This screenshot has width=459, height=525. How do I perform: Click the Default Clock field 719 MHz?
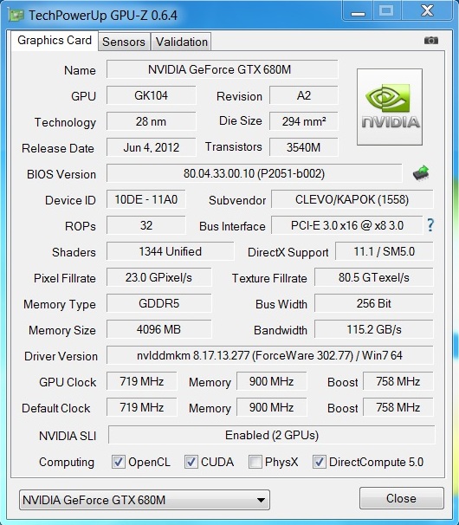pyautogui.click(x=142, y=407)
